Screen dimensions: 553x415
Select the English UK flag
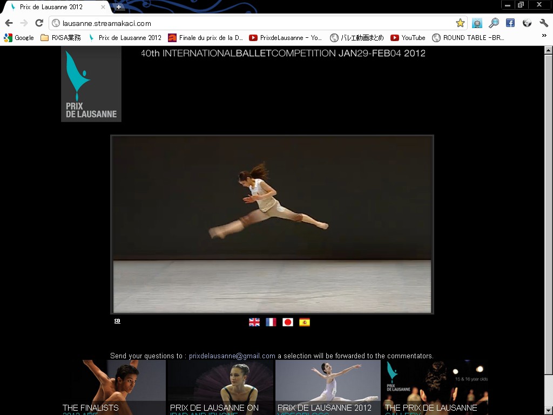pos(254,322)
